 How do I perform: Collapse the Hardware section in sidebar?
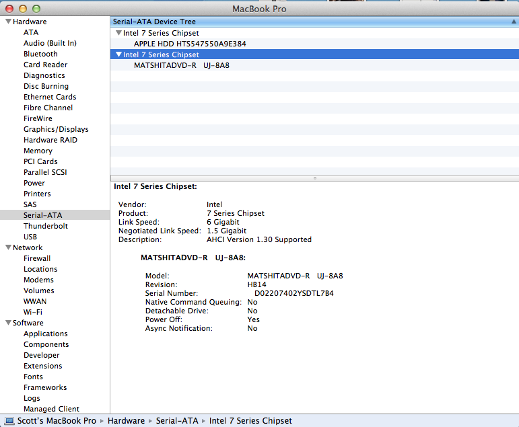click(x=9, y=22)
